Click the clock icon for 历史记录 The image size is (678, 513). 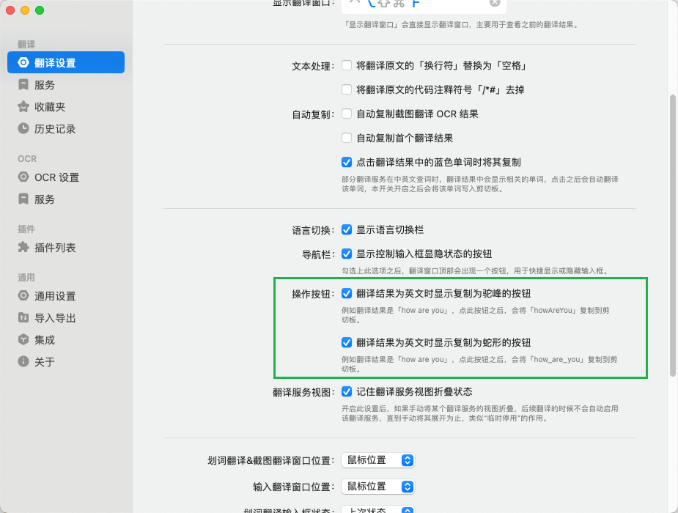point(23,128)
